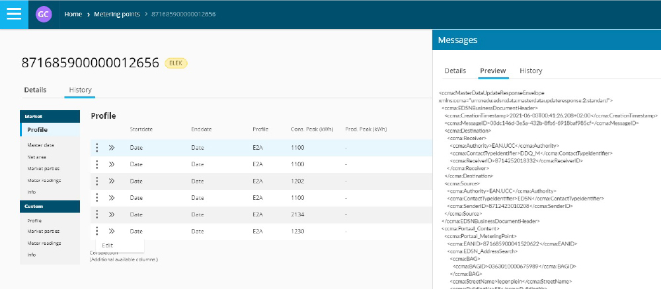Click the Enddate column header
The image size is (661, 289).
202,129
